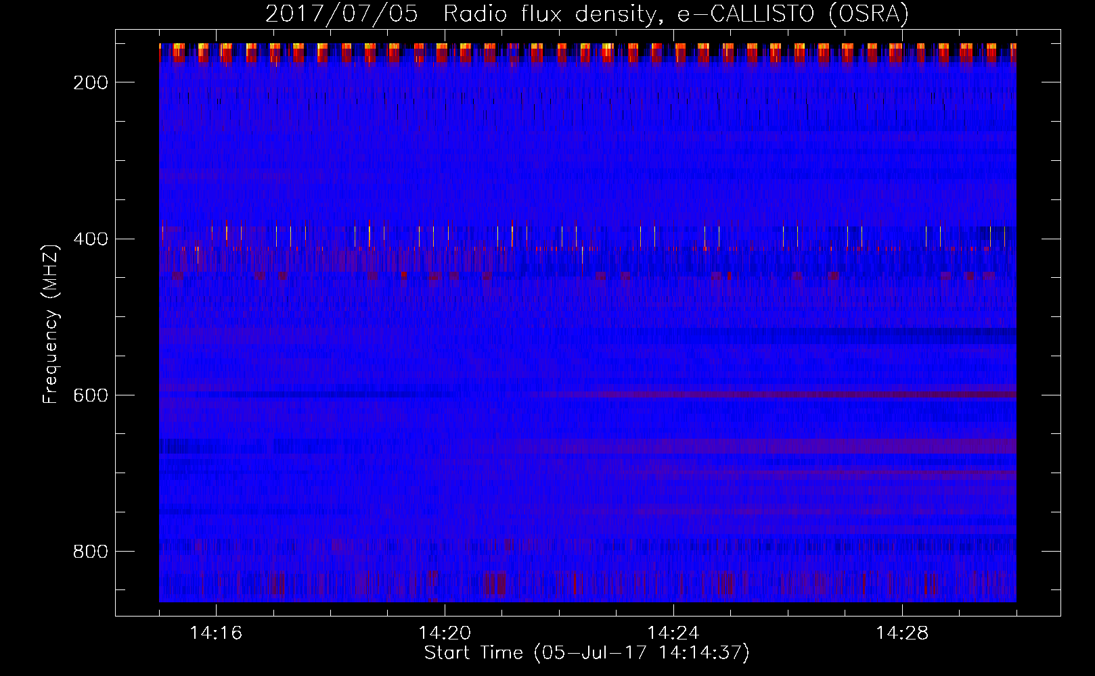The width and height of the screenshot is (1095, 676).
Task: Click the 14:20 time tick label
Action: 445,633
